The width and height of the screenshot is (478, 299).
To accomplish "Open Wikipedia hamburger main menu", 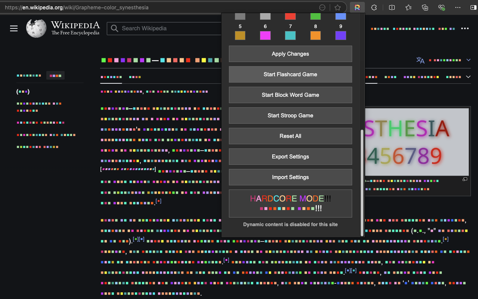I will (14, 28).
